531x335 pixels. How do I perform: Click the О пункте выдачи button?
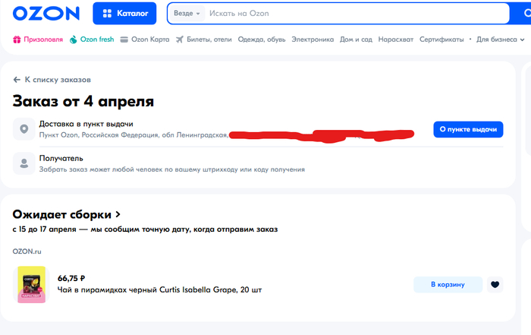(468, 129)
